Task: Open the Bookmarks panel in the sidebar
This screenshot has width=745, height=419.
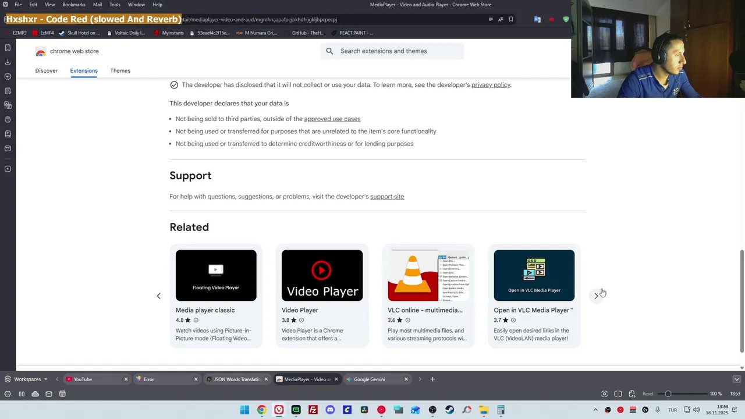Action: pyautogui.click(x=8, y=48)
